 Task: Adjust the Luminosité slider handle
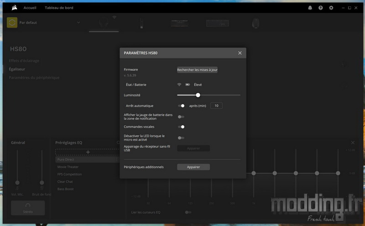point(198,95)
